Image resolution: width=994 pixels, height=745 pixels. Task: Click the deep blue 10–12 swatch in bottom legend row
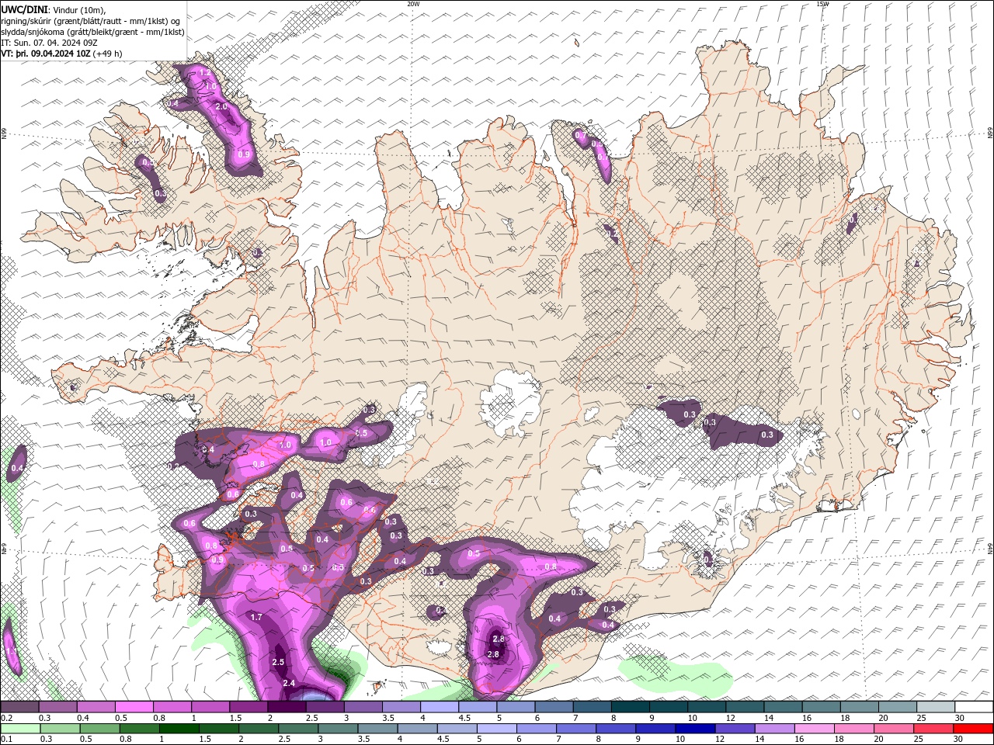[x=695, y=729]
